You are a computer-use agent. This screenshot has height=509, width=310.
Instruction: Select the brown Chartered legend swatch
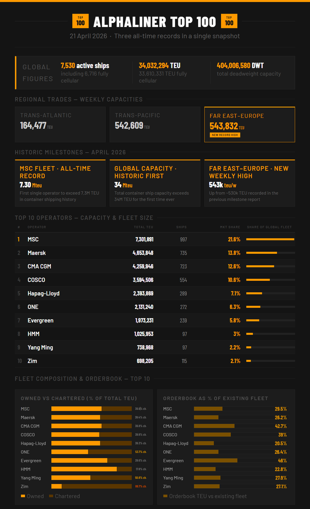(51, 496)
